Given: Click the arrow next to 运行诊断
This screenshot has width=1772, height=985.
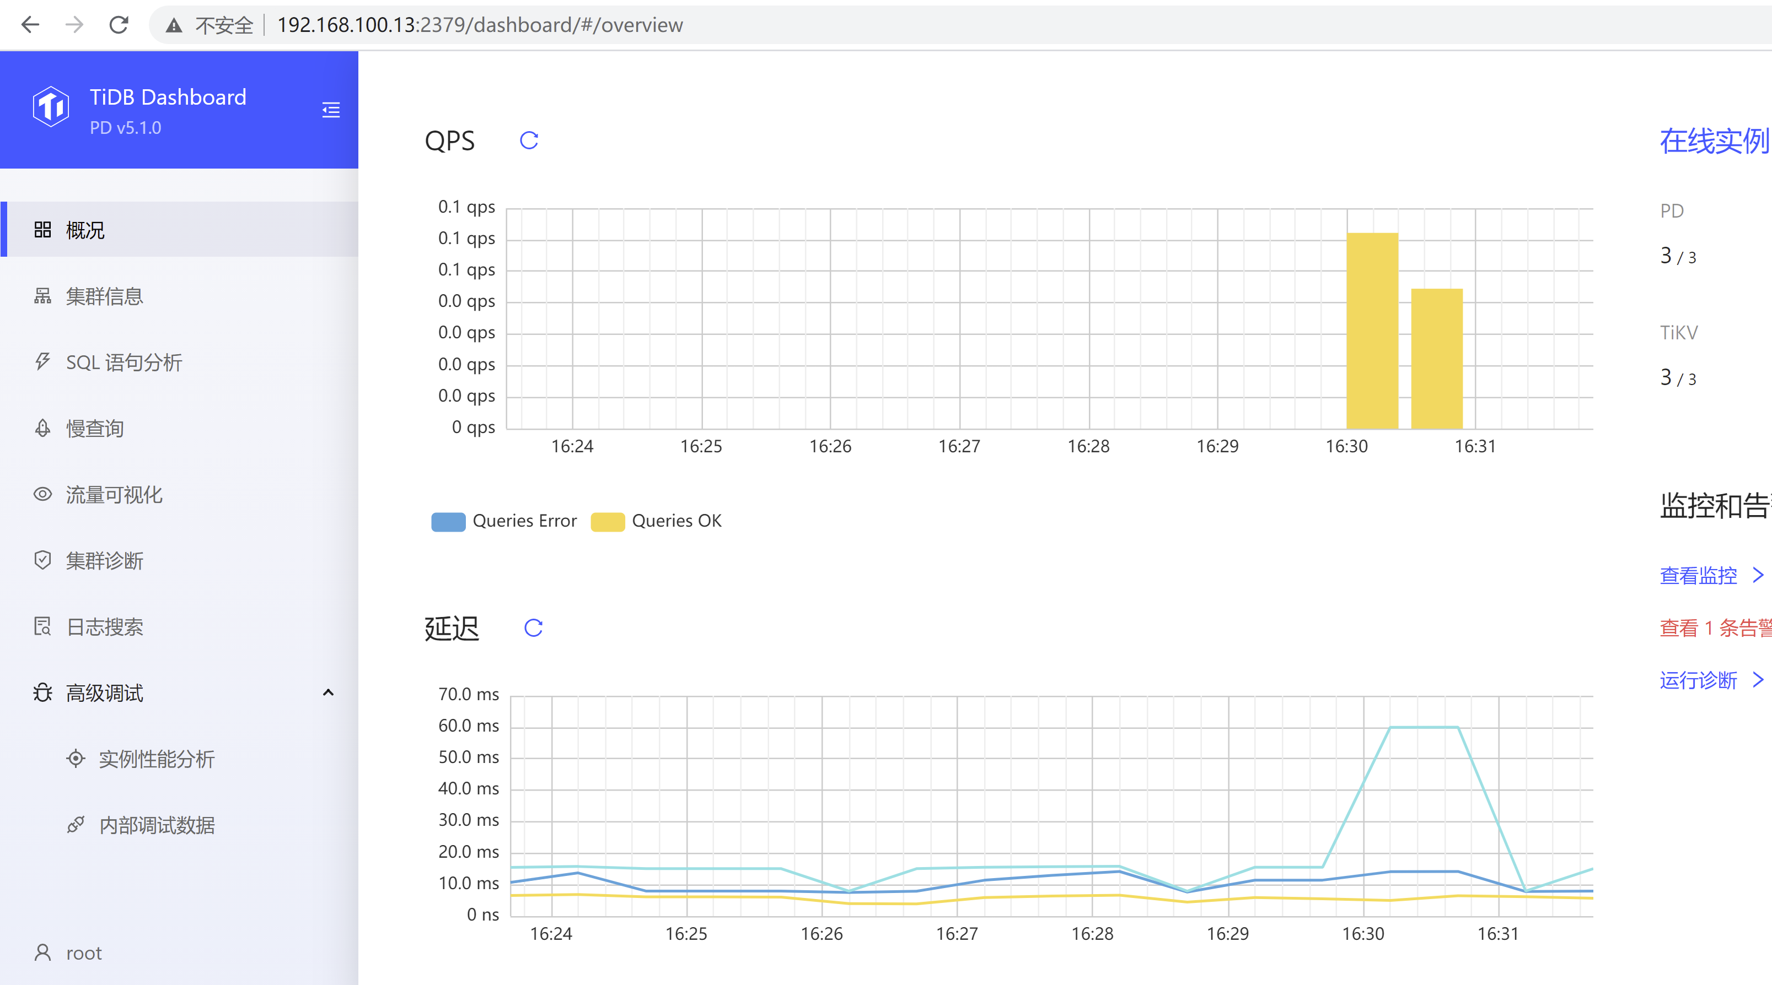Looking at the screenshot, I should [1758, 680].
